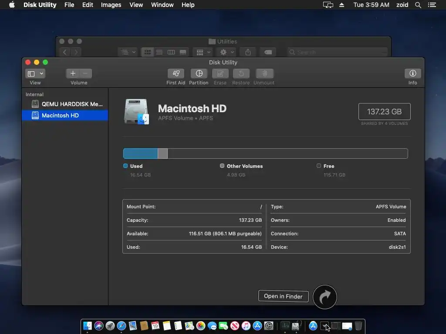Click the Macintosh HD drive icon
This screenshot has width=446, height=334.
[136, 112]
